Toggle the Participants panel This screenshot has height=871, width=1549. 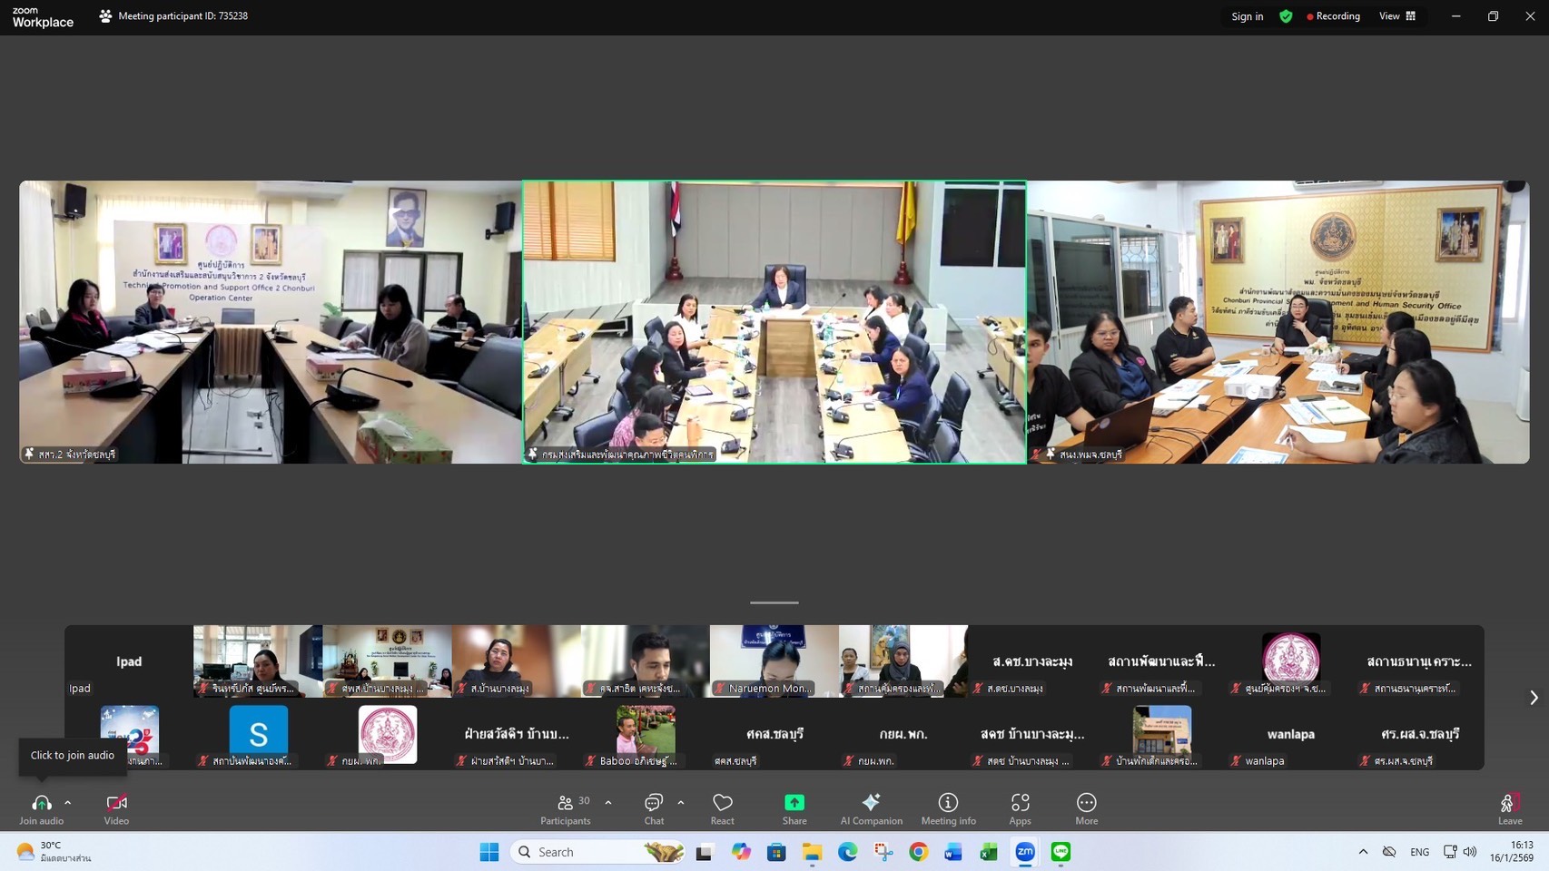[x=566, y=808]
